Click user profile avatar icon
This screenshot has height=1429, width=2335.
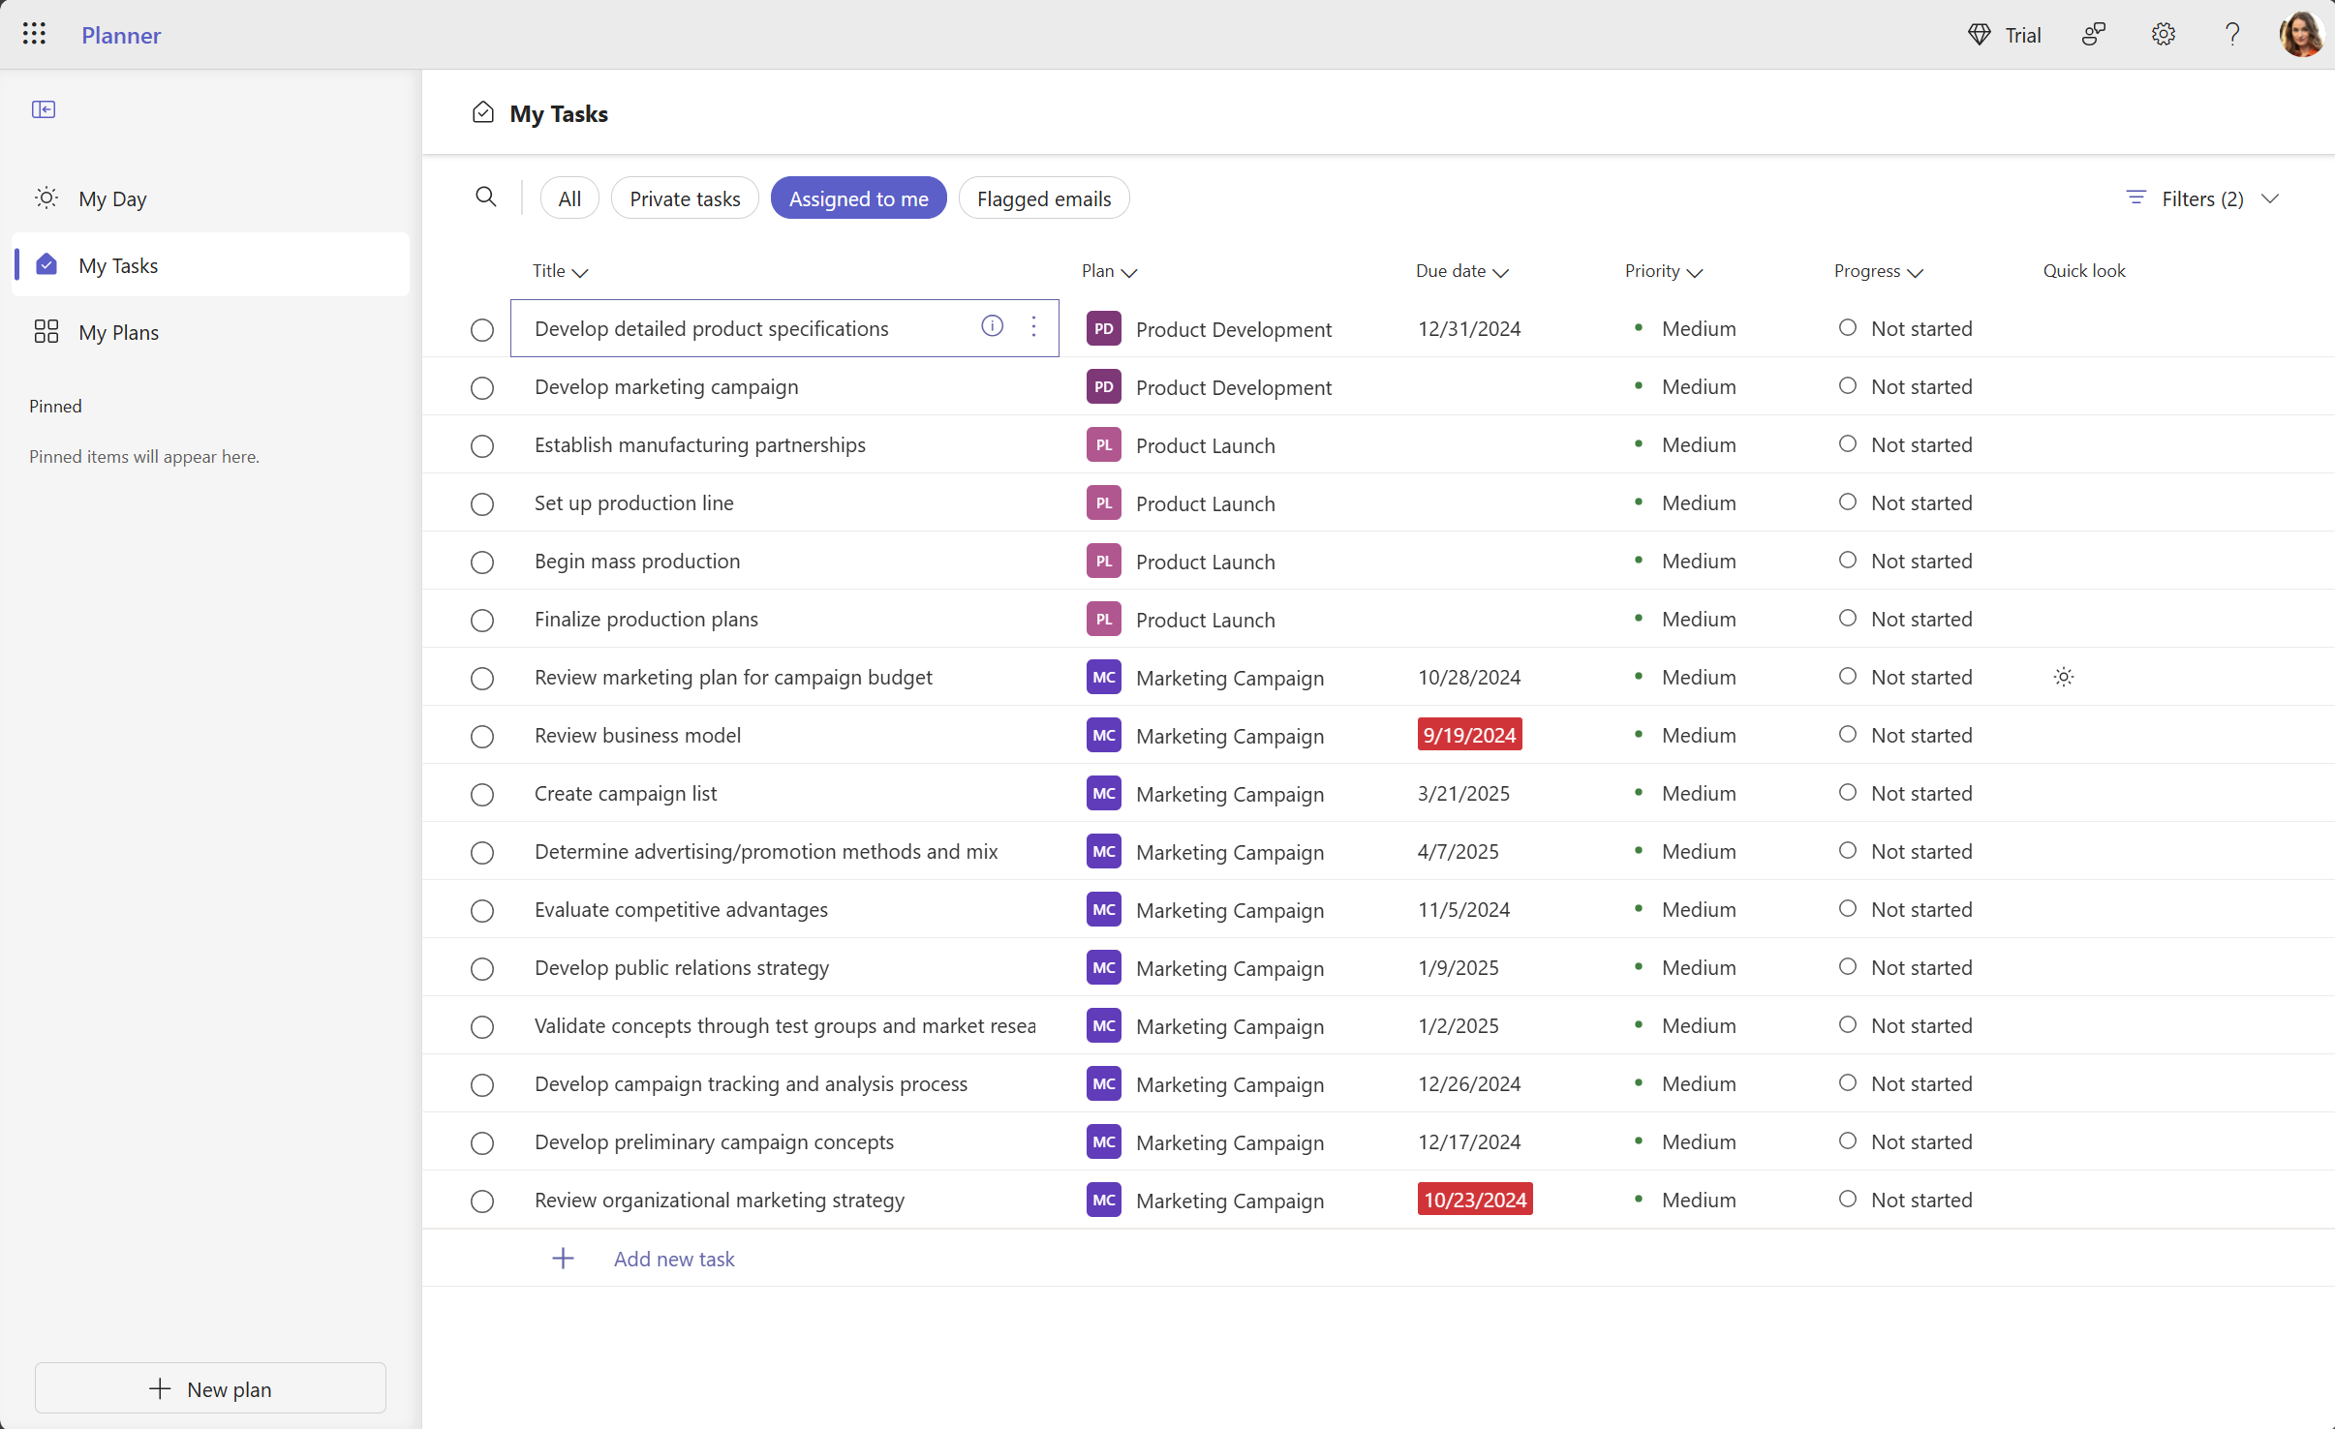point(2296,33)
